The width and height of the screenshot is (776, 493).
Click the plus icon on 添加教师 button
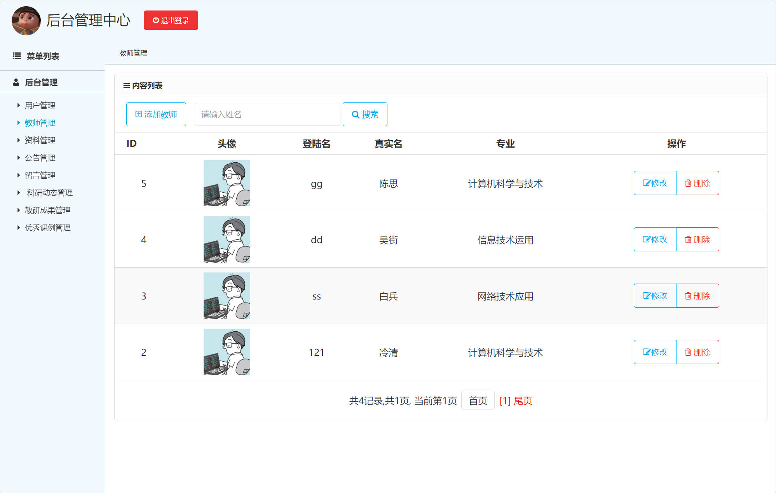click(x=138, y=114)
